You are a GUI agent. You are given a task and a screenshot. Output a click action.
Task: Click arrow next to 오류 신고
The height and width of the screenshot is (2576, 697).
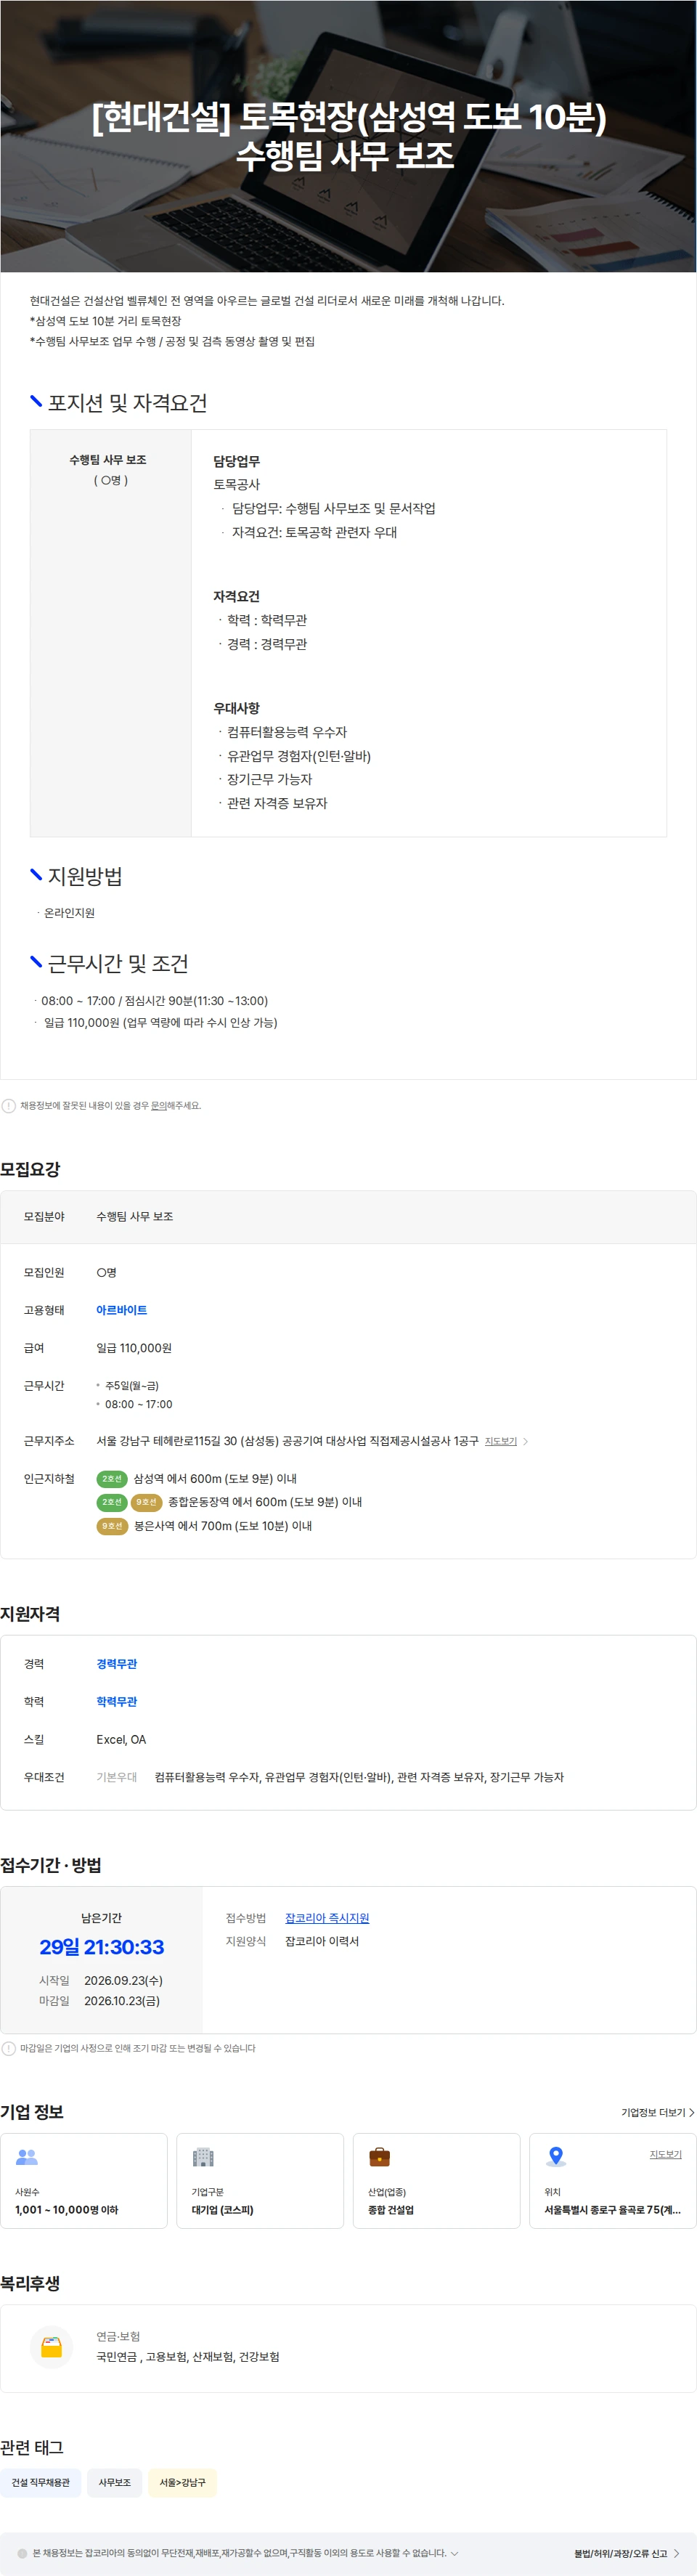tap(677, 2553)
